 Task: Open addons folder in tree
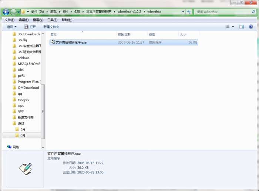[x=23, y=58]
